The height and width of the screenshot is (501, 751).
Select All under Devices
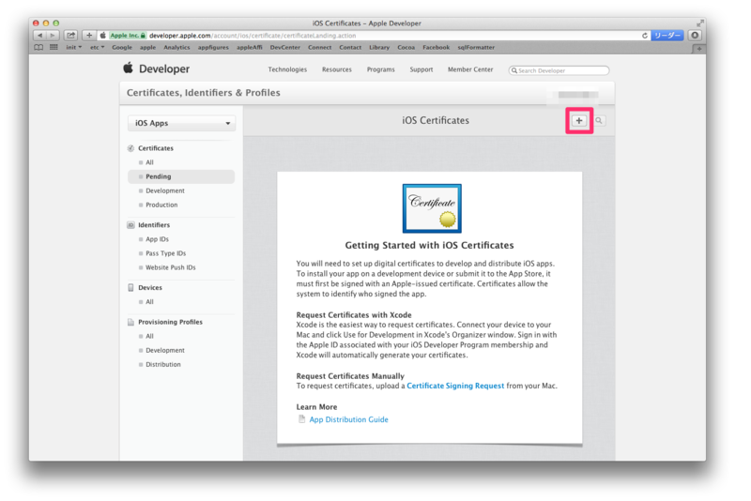[149, 302]
